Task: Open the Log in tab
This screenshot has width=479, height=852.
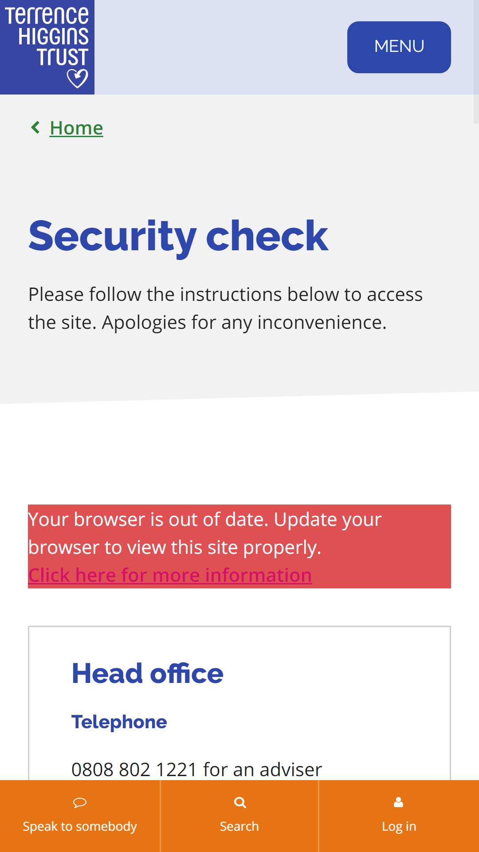Action: pyautogui.click(x=399, y=816)
